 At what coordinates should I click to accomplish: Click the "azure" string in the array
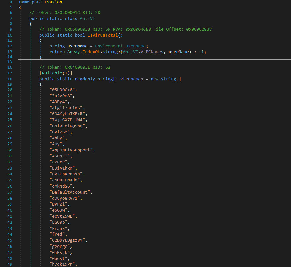pos(59,162)
